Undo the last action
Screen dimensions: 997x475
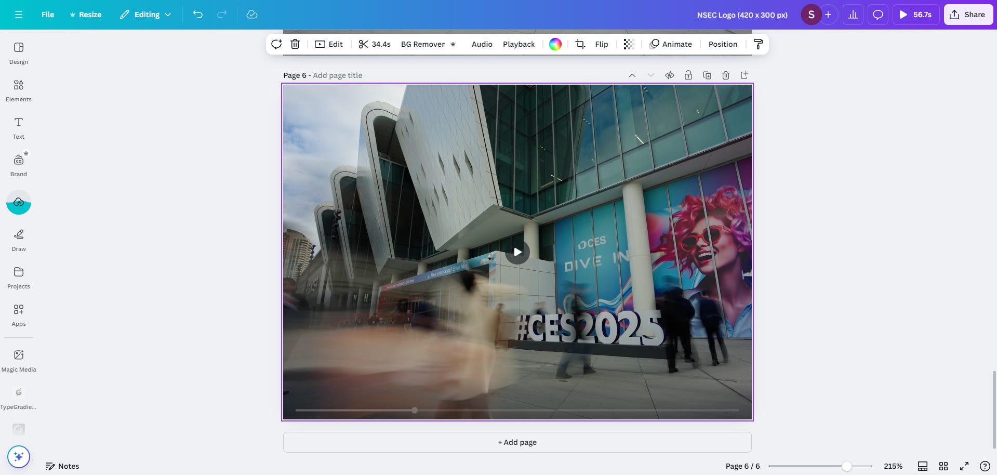pos(198,15)
